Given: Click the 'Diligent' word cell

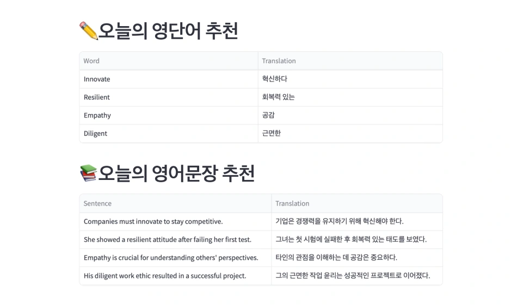Looking at the screenshot, I should 169,133.
